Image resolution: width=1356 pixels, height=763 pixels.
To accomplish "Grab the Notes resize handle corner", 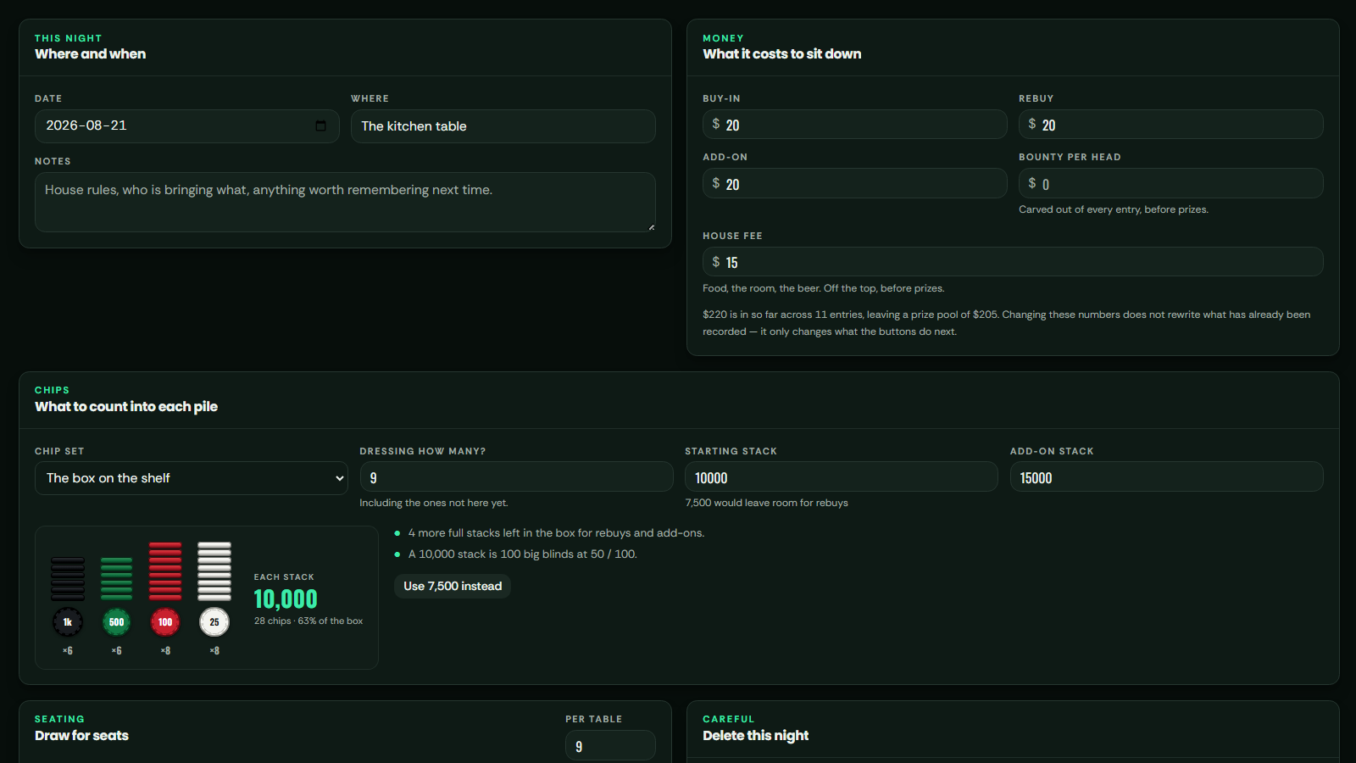I will pos(651,227).
